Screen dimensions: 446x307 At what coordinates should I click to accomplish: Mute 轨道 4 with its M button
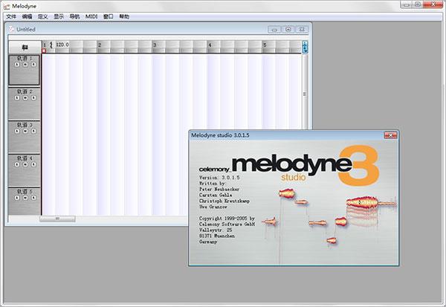25,164
